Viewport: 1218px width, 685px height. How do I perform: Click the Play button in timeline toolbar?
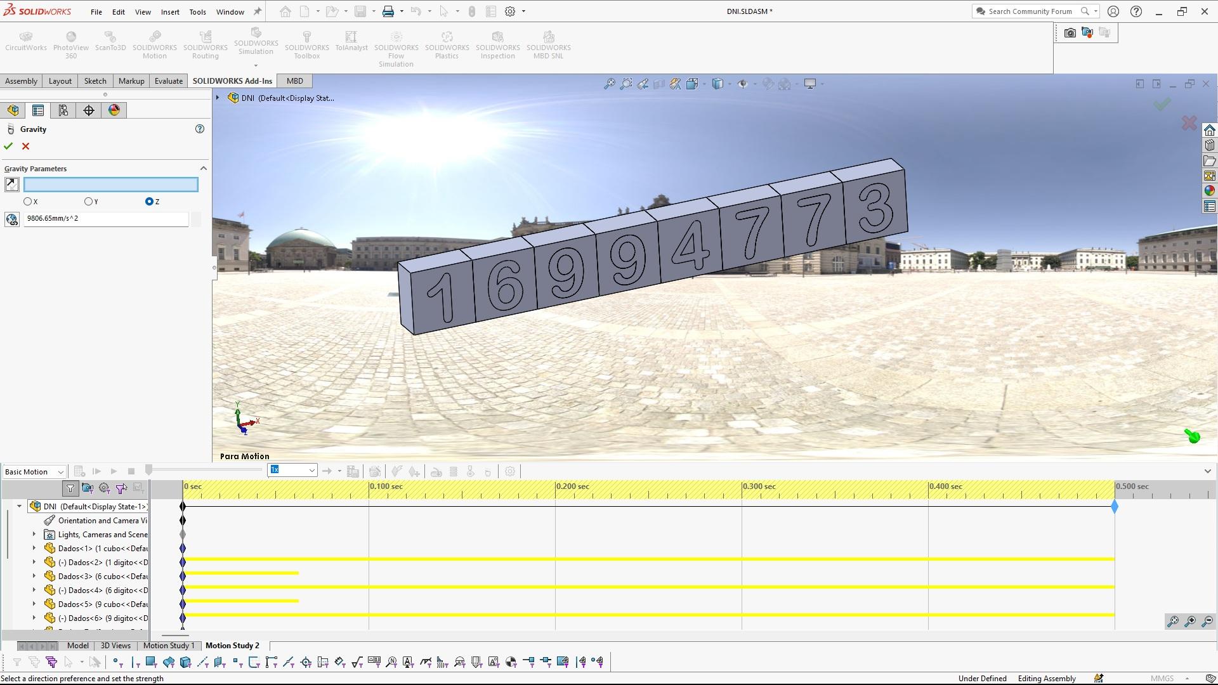[114, 472]
